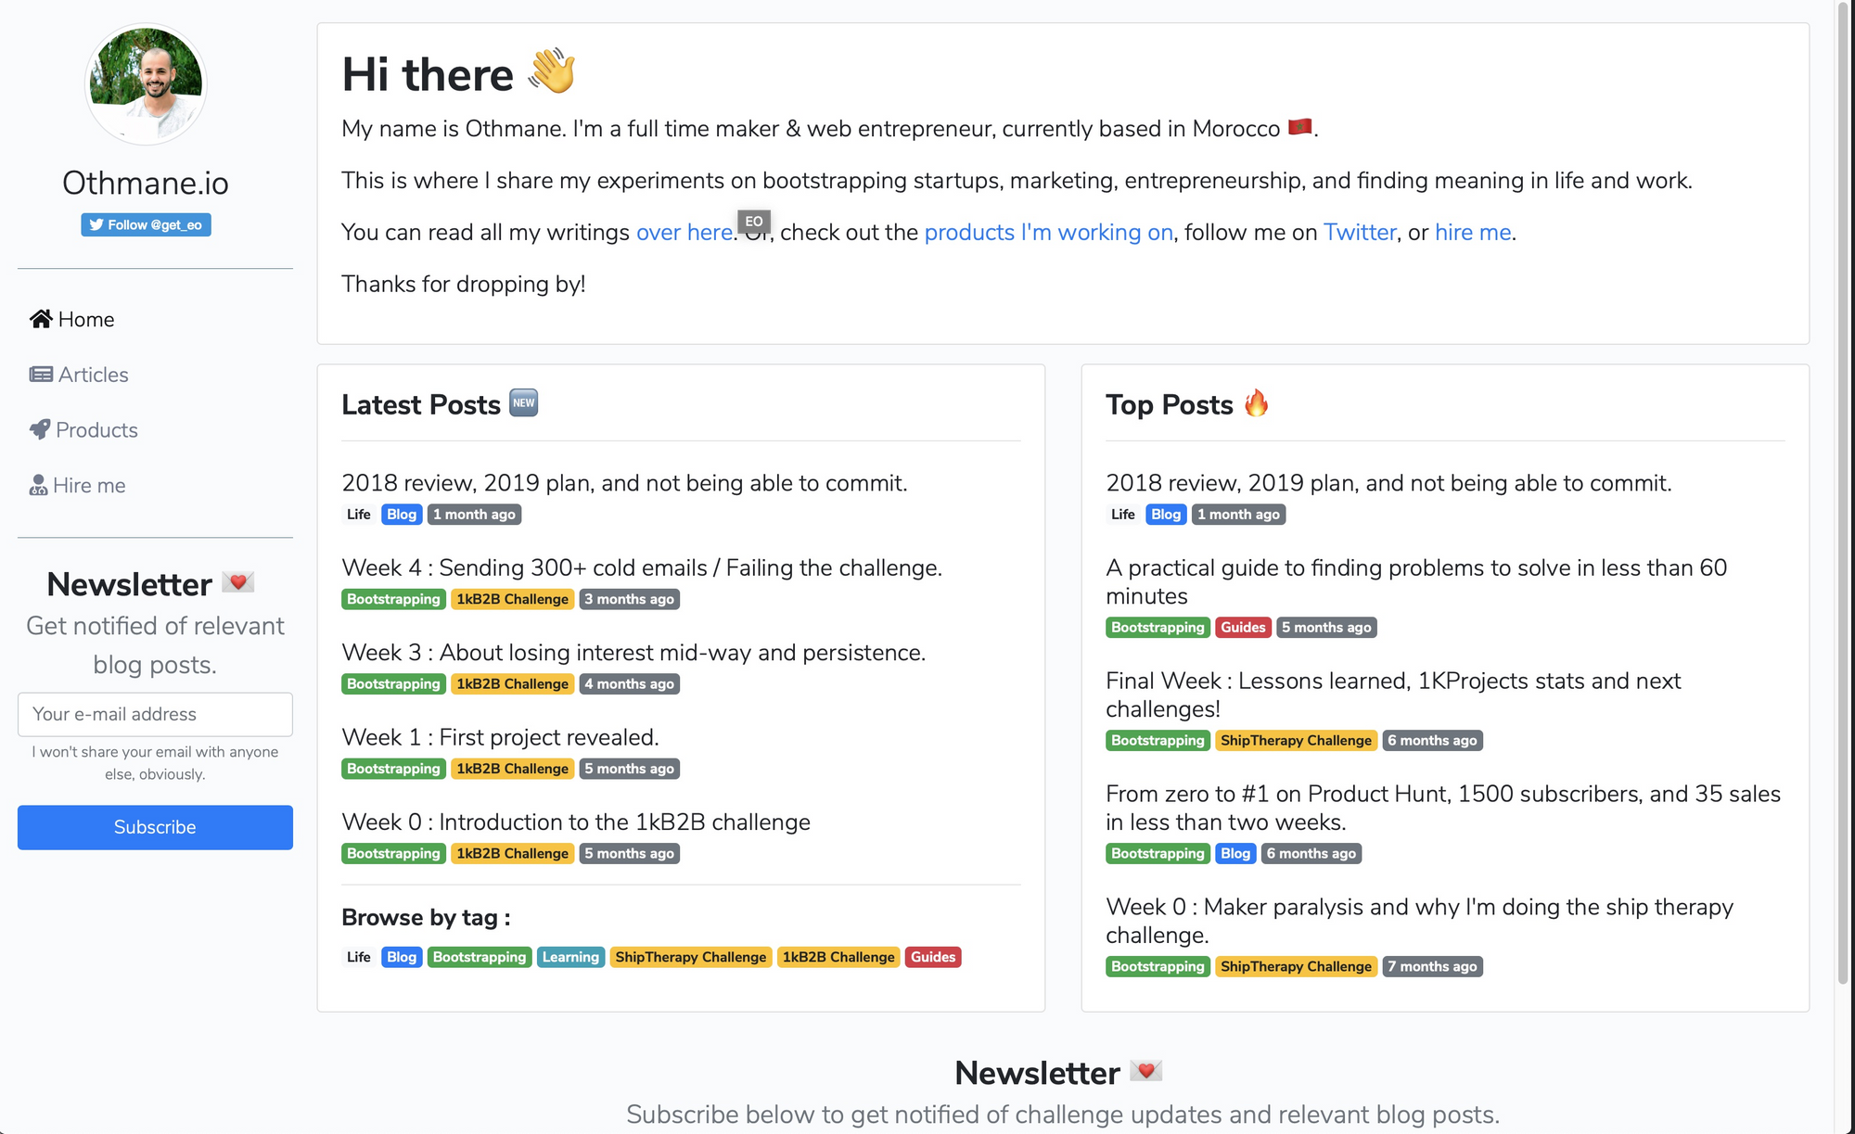Viewport: 1855px width, 1134px height.
Task: Click the Articles newspaper icon
Action: pyautogui.click(x=41, y=375)
